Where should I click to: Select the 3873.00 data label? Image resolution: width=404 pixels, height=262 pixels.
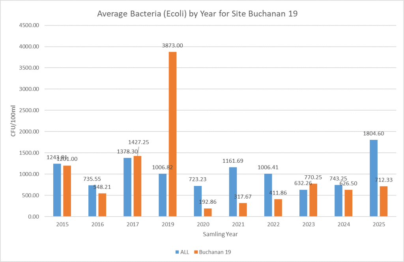[172, 46]
